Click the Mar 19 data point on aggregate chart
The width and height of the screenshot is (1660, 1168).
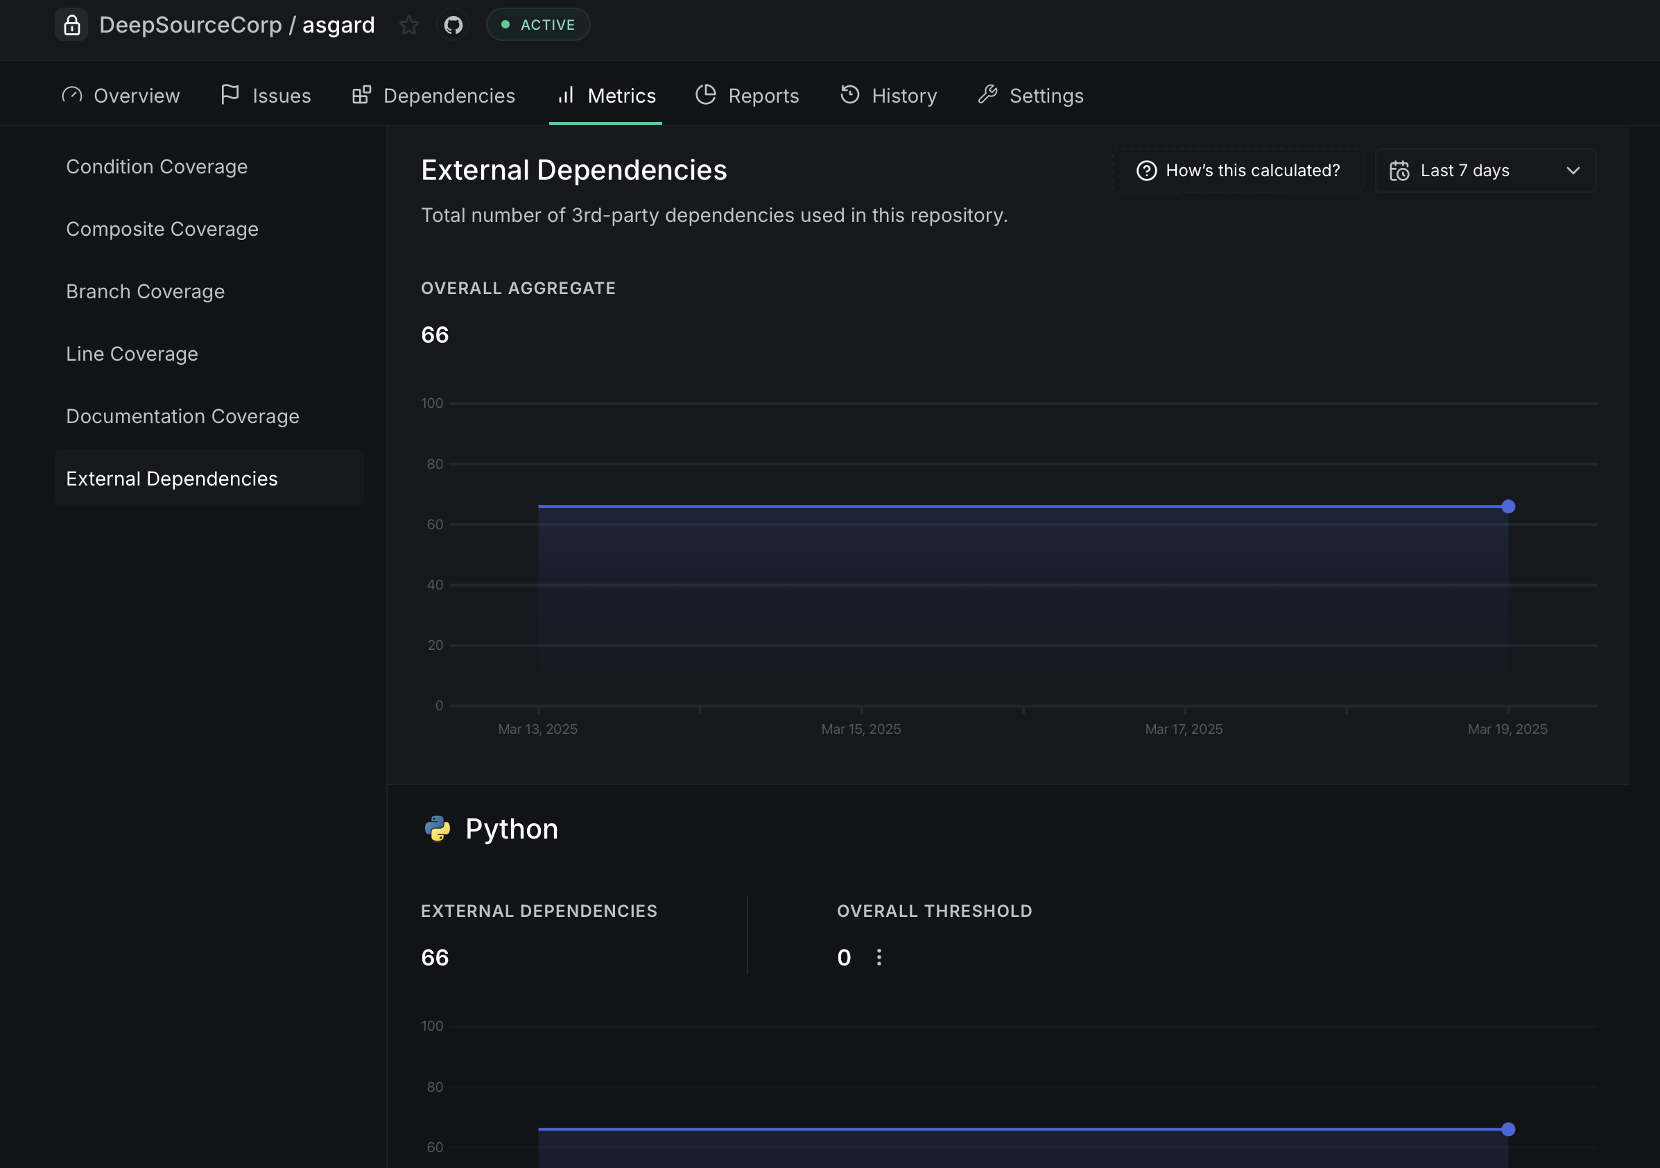(x=1508, y=506)
